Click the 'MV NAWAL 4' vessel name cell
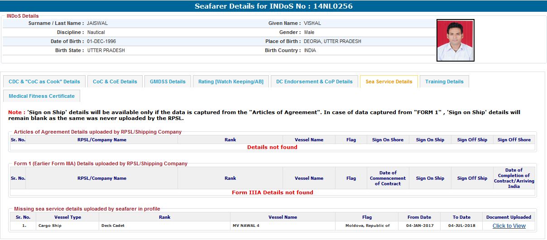The width and height of the screenshot is (547, 240). click(x=247, y=226)
